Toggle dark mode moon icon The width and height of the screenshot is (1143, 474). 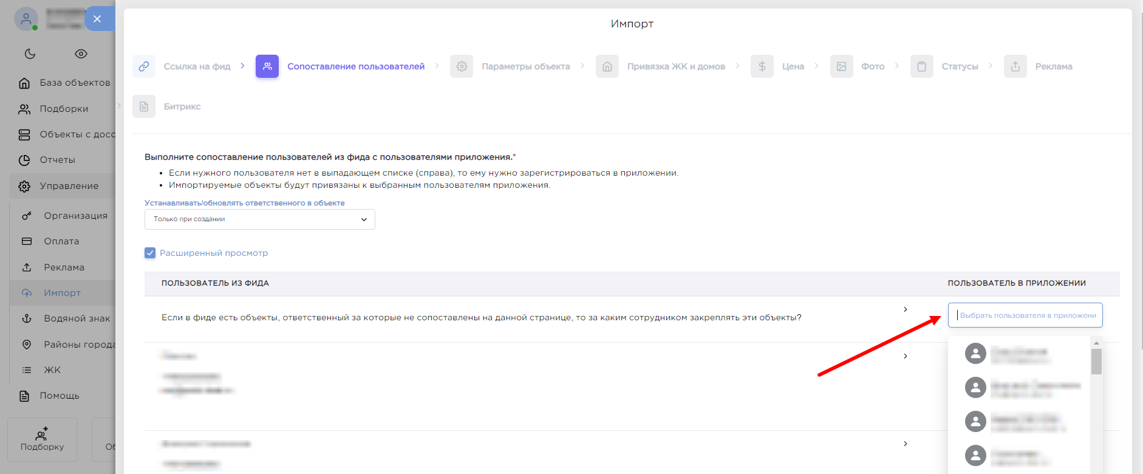(30, 53)
